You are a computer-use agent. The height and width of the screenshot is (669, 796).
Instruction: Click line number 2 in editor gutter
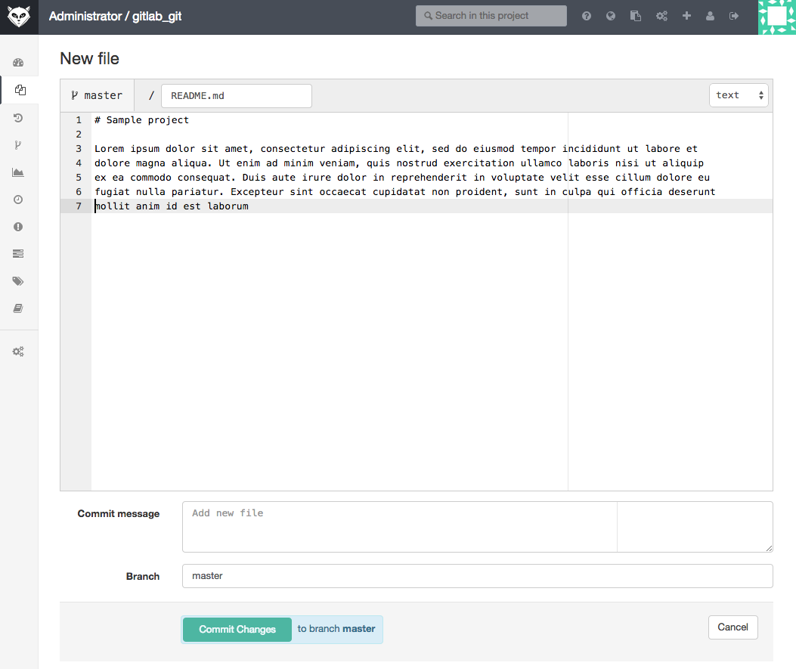[x=79, y=135]
